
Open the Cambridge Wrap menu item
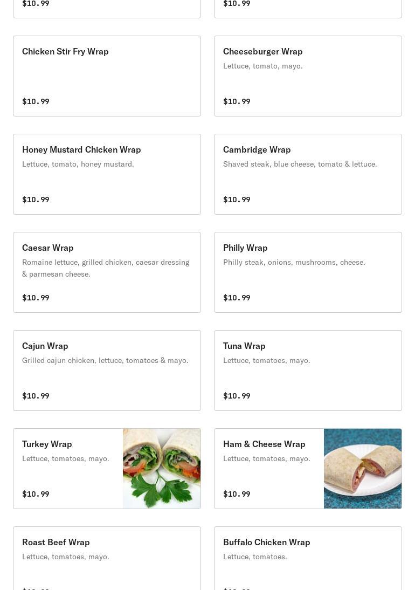coord(308,174)
